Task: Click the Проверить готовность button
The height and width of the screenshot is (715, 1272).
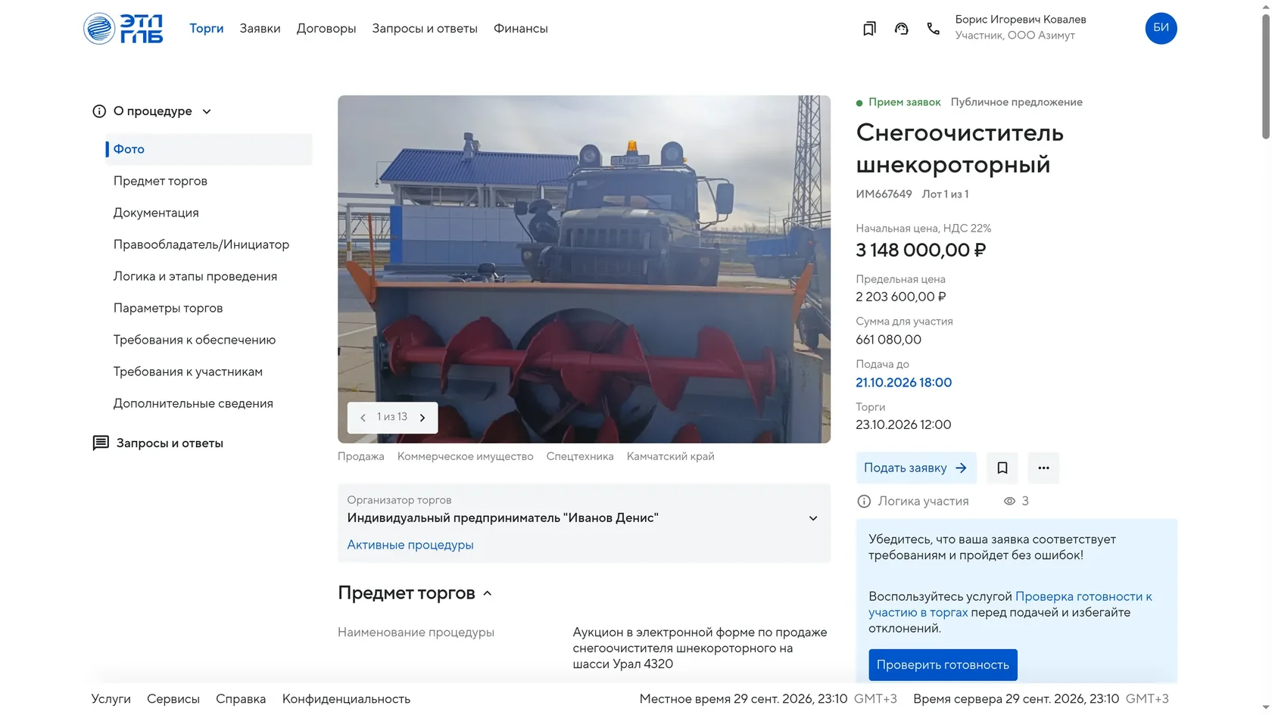Action: click(943, 665)
